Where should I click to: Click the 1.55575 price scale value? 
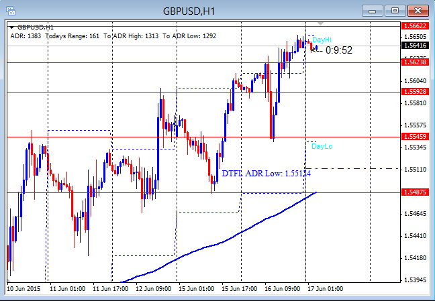(416, 125)
